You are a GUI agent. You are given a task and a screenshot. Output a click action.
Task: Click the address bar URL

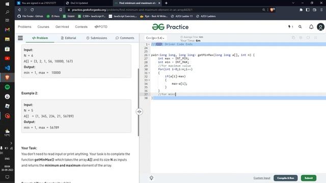(x=132, y=10)
